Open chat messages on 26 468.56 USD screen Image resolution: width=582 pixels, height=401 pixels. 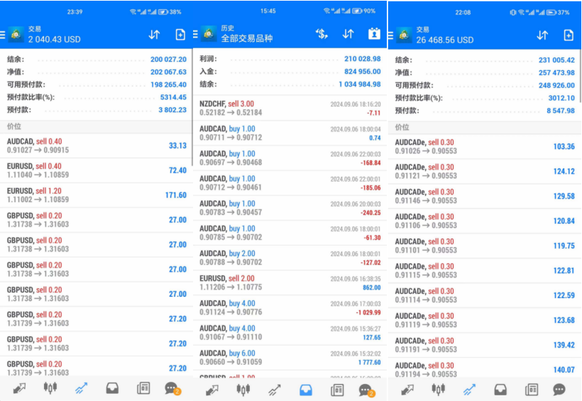(x=559, y=390)
